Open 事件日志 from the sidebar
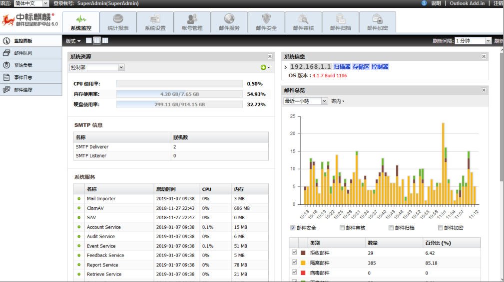 point(23,77)
